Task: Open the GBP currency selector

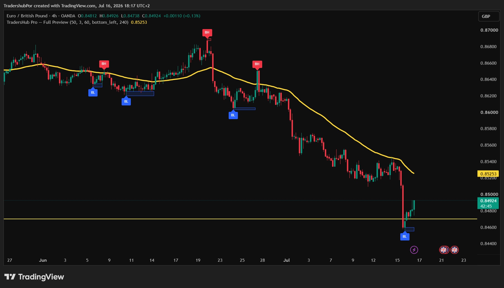Action: 489,16
